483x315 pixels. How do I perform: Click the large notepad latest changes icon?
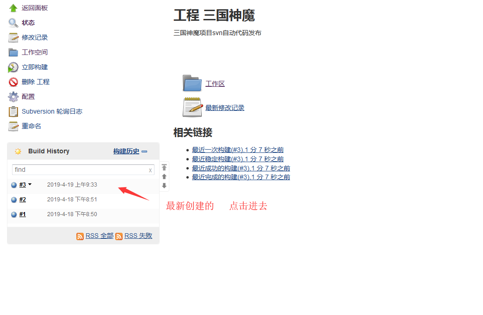click(x=192, y=108)
